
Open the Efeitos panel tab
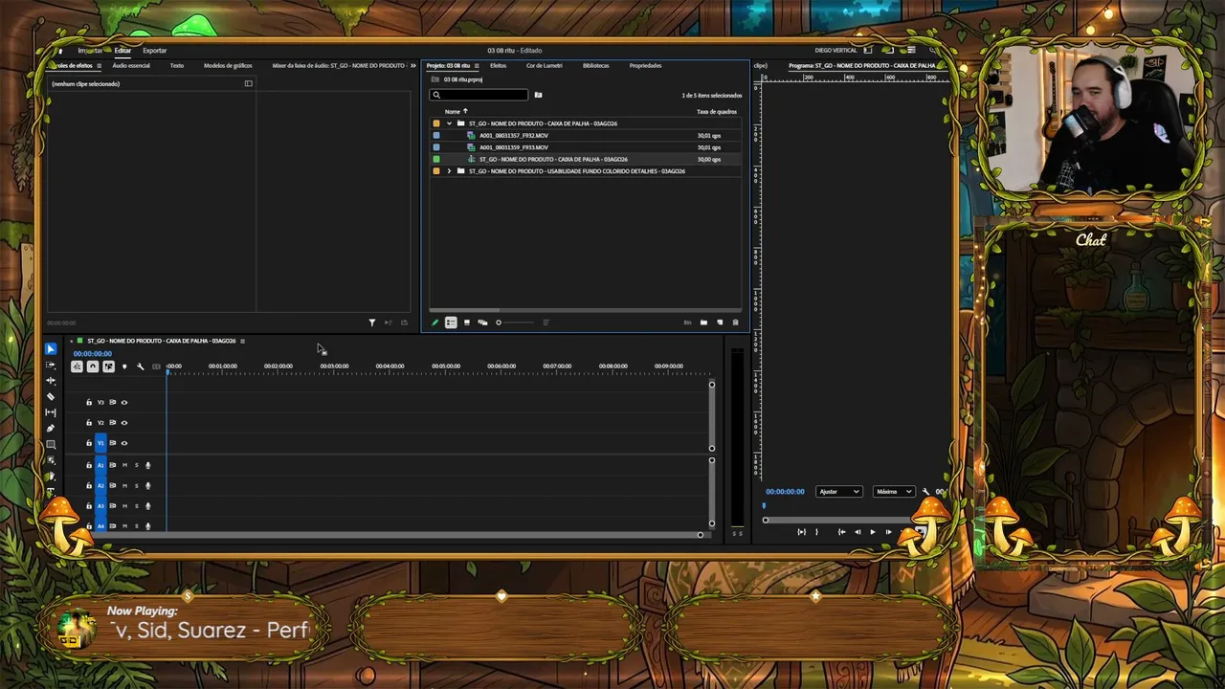click(x=498, y=66)
